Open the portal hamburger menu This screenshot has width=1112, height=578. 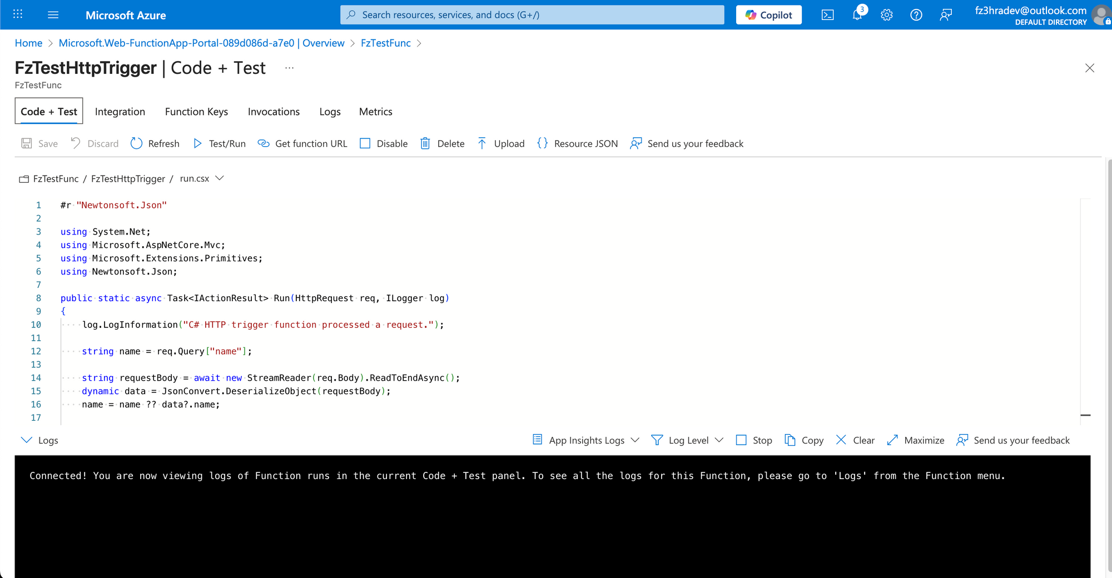[x=53, y=15]
